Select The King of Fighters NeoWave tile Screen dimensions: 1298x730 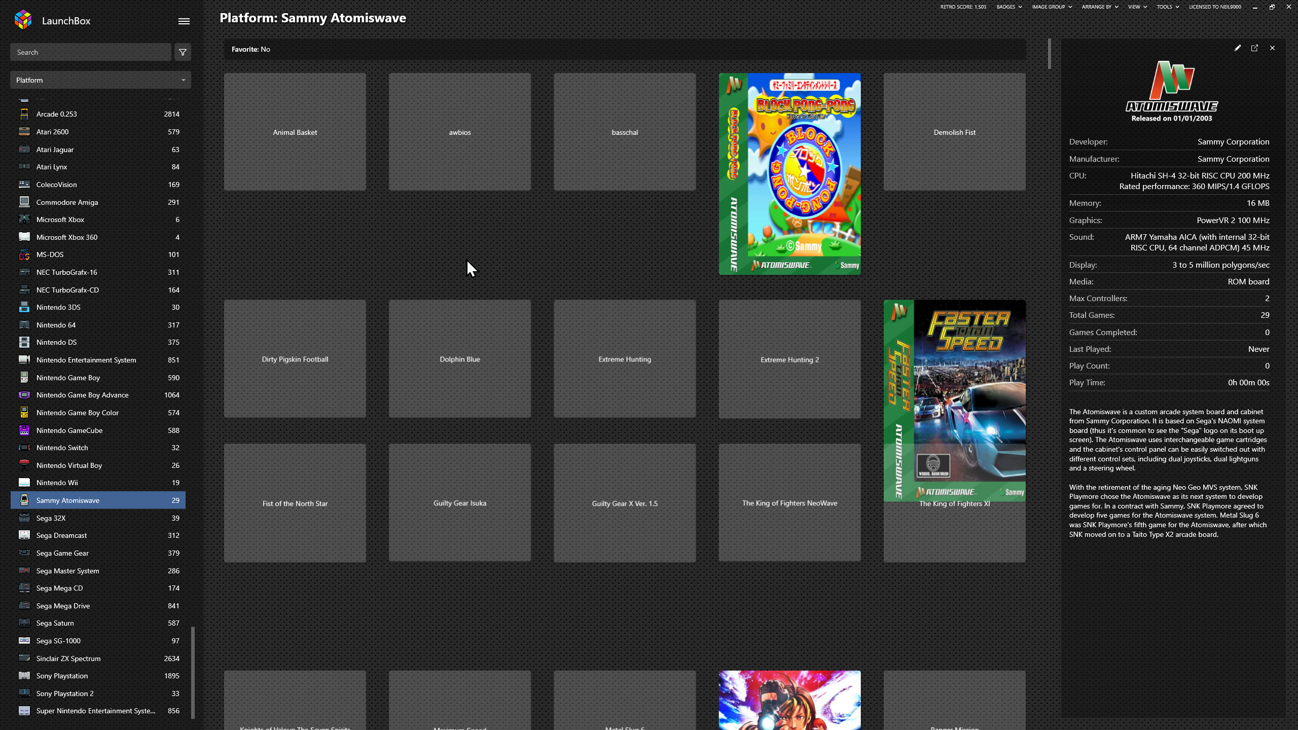[x=789, y=503]
